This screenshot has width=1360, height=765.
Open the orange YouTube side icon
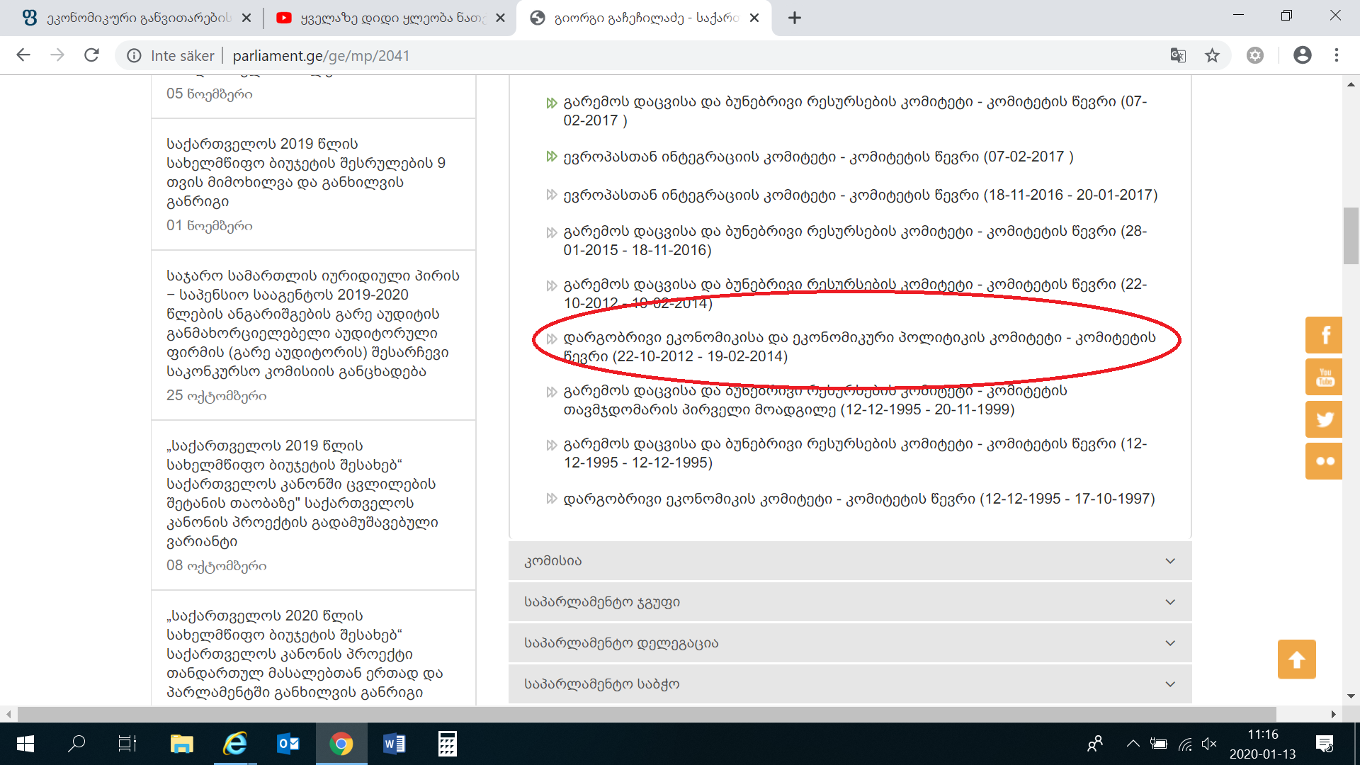1324,377
